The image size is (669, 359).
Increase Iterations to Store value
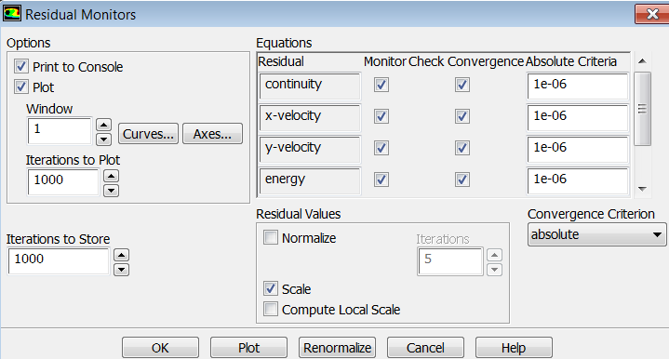(x=122, y=255)
